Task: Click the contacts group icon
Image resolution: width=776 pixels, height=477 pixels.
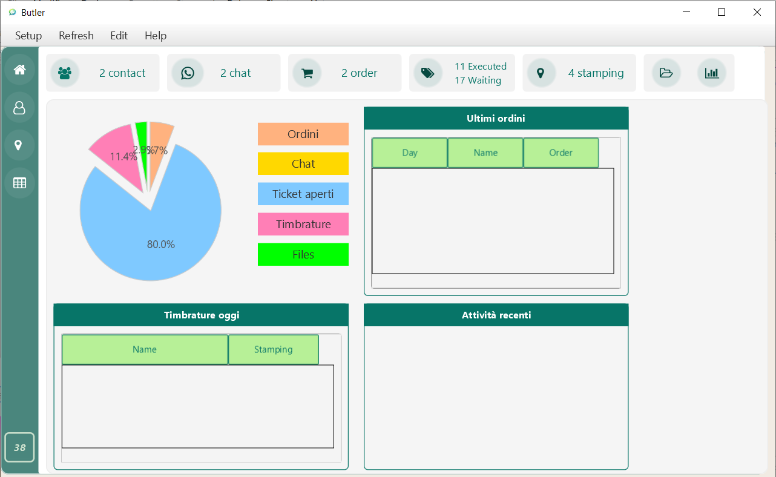Action: 65,73
